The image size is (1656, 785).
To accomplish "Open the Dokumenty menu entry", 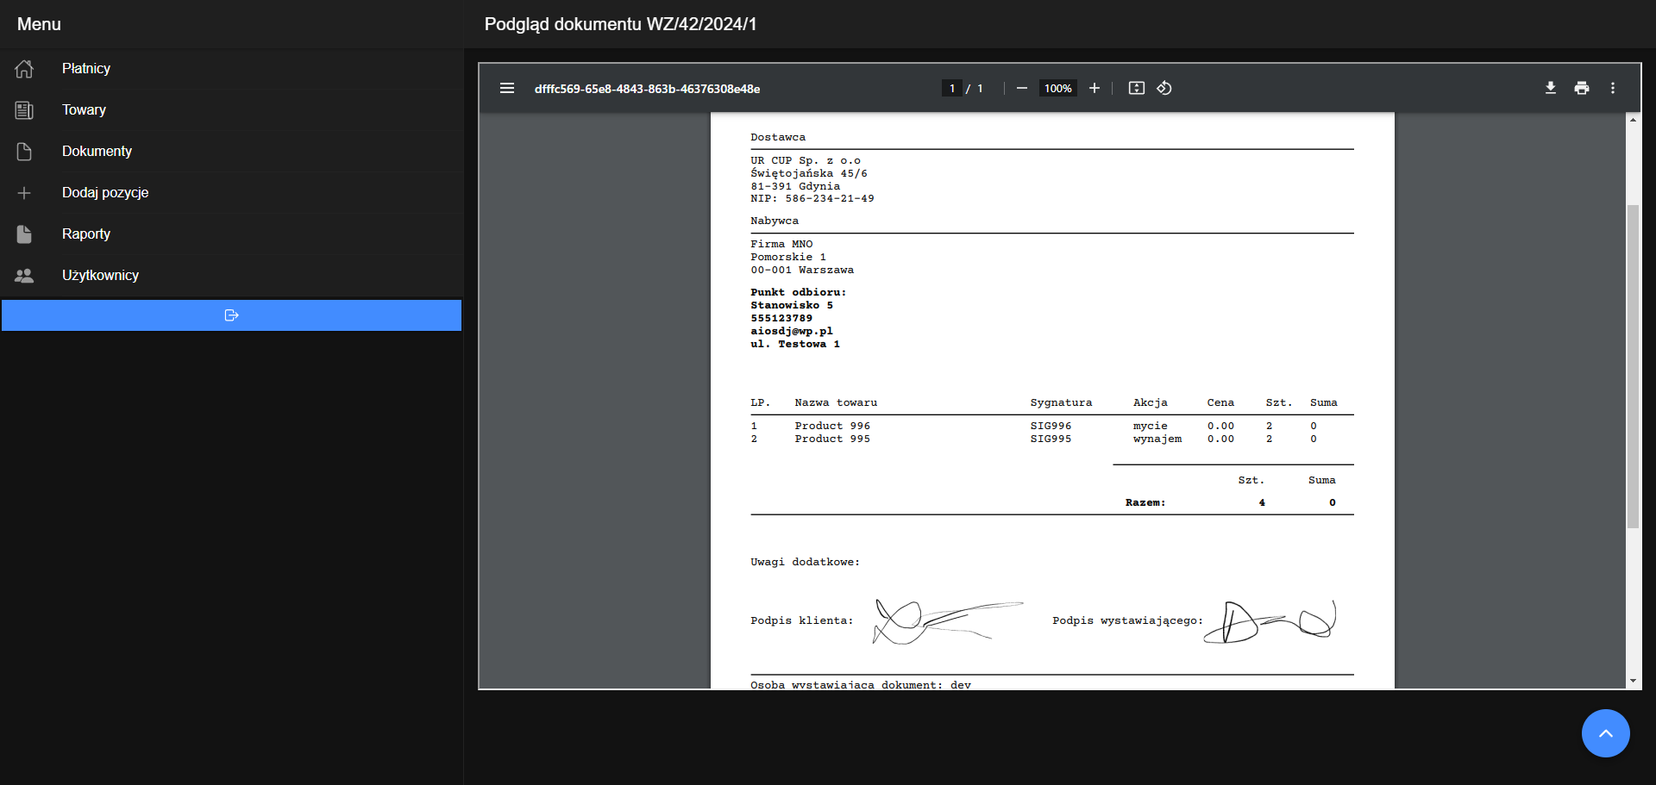I will [97, 152].
